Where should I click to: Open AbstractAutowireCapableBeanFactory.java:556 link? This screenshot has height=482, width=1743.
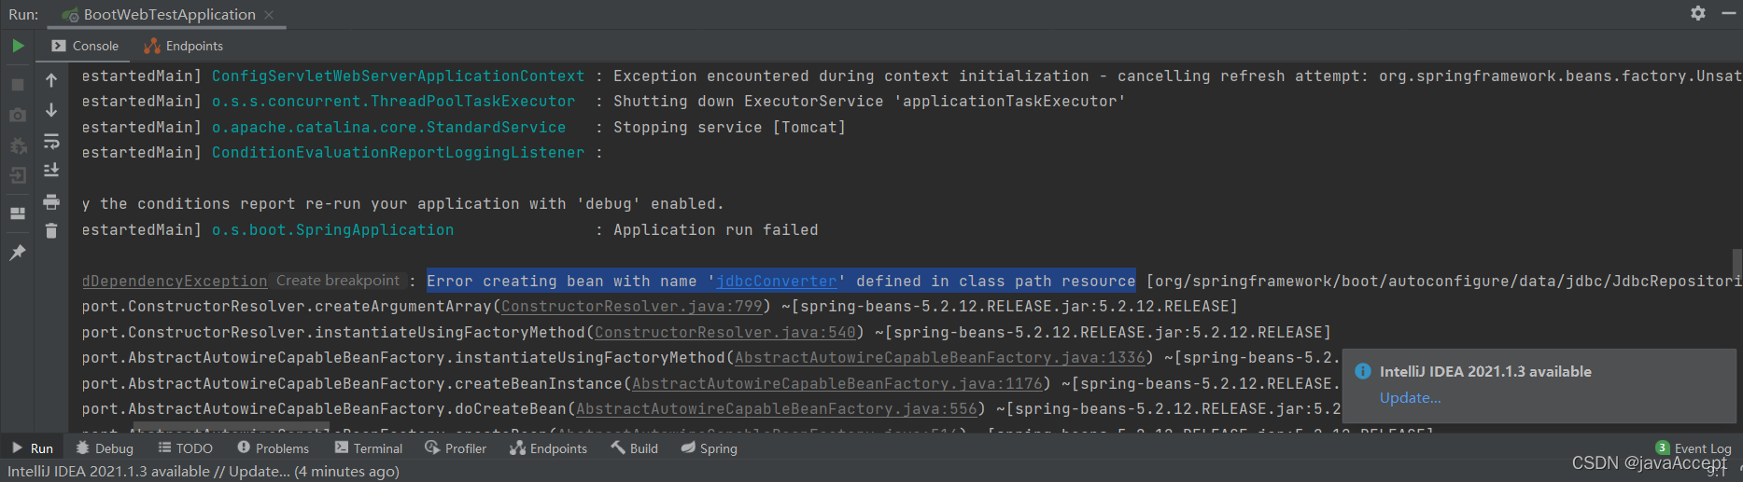point(777,409)
